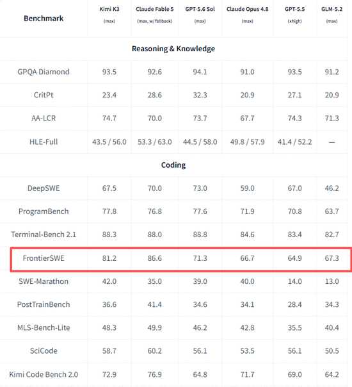Select the GPT-5.6 Sol column header
The image size is (352, 387).
[200, 9]
